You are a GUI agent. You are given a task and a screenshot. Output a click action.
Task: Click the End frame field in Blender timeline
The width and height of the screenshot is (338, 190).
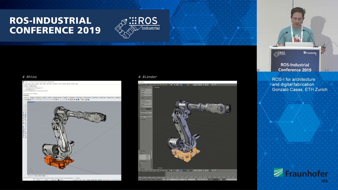(x=182, y=179)
